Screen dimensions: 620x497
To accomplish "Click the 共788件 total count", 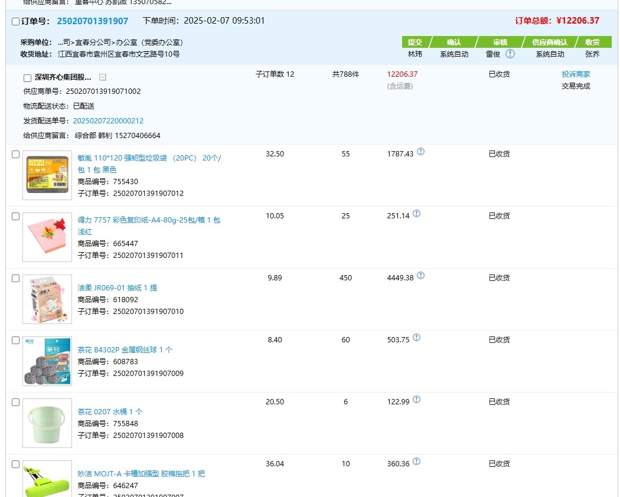I will [345, 74].
